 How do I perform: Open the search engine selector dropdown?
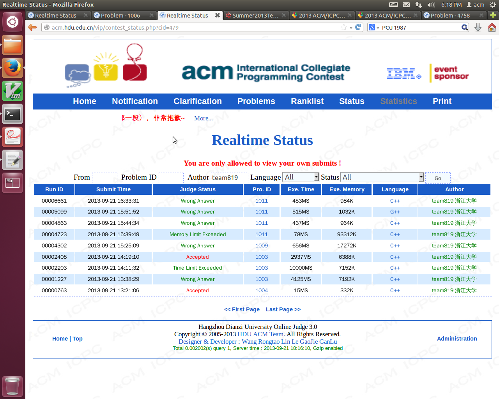(x=374, y=27)
